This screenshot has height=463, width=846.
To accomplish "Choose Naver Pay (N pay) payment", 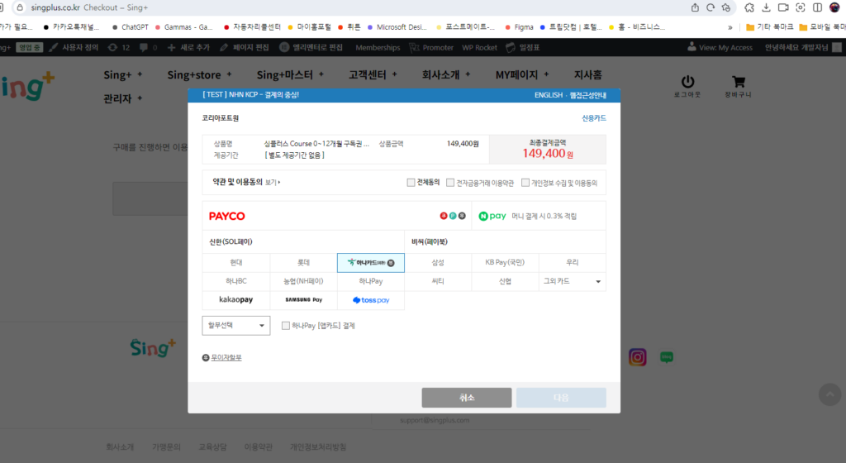I will tap(492, 216).
